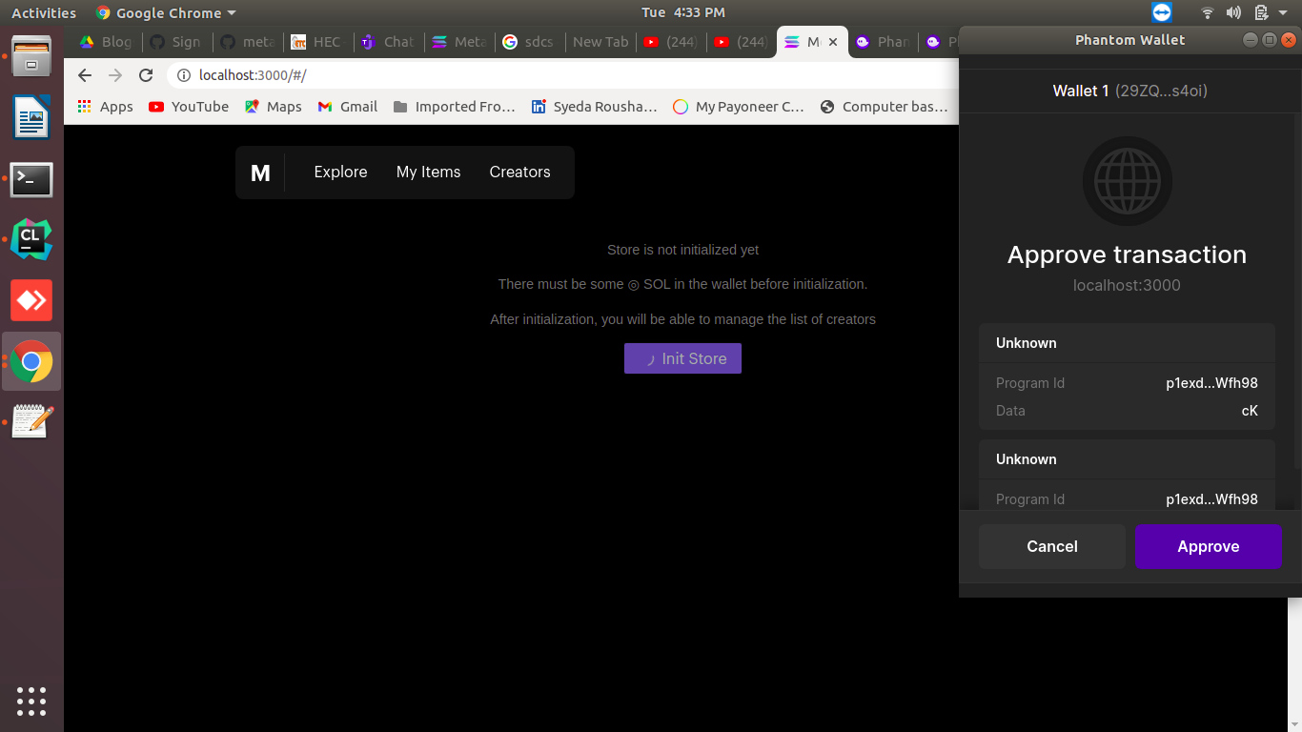Go to My Items
The height and width of the screenshot is (732, 1302).
428,173
